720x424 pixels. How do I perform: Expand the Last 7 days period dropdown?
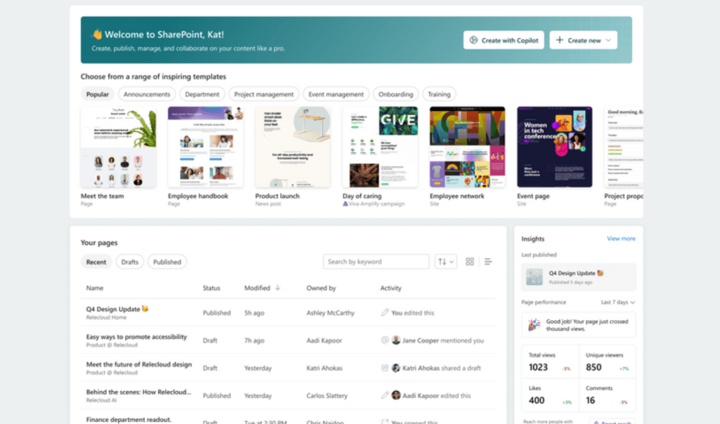click(x=619, y=302)
